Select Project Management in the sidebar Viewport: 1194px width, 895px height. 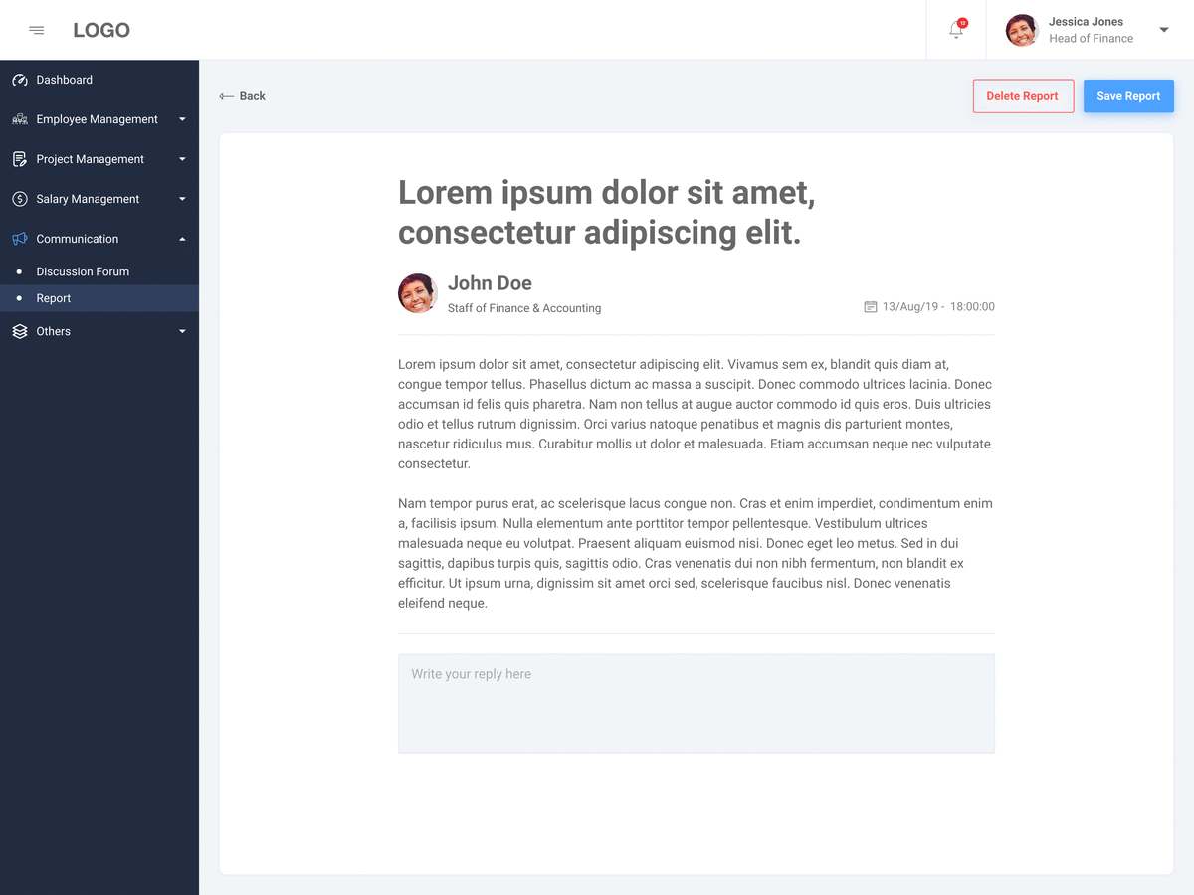99,159
